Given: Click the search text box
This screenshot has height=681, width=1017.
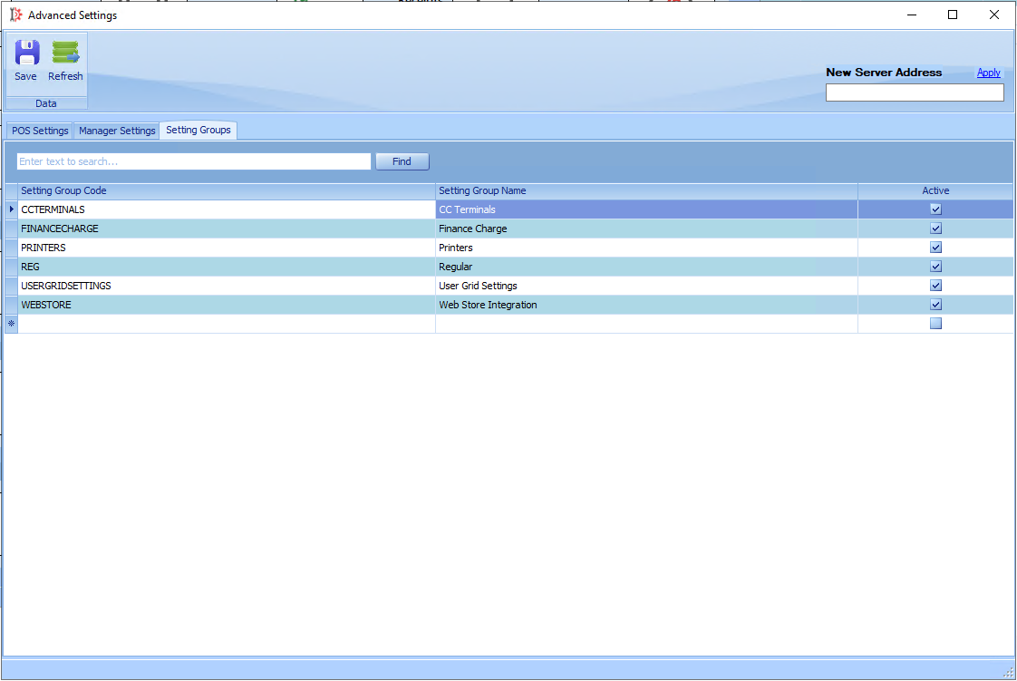Looking at the screenshot, I should [x=194, y=161].
